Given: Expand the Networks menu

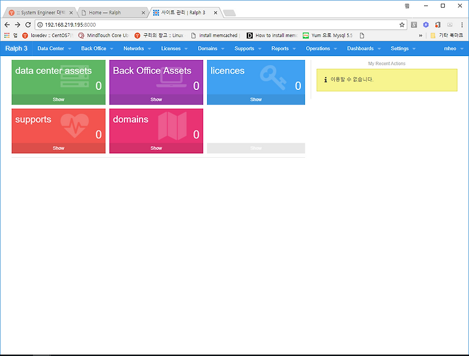Looking at the screenshot, I should (x=137, y=48).
